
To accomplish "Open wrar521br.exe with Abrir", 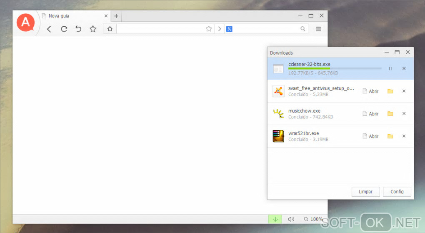I will 370,136.
